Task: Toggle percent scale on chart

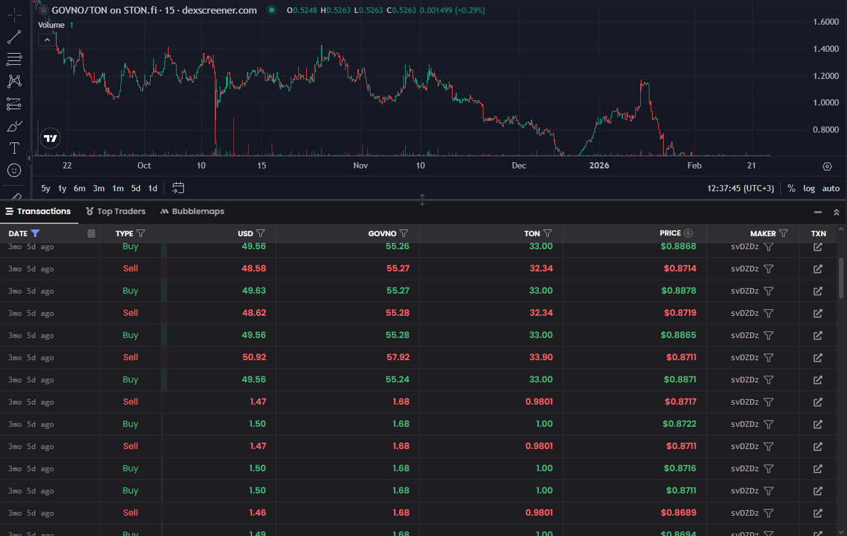Action: (x=791, y=189)
